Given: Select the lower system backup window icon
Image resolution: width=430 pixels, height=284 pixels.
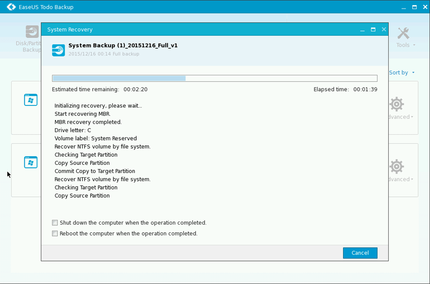Looking at the screenshot, I should coord(31,162).
